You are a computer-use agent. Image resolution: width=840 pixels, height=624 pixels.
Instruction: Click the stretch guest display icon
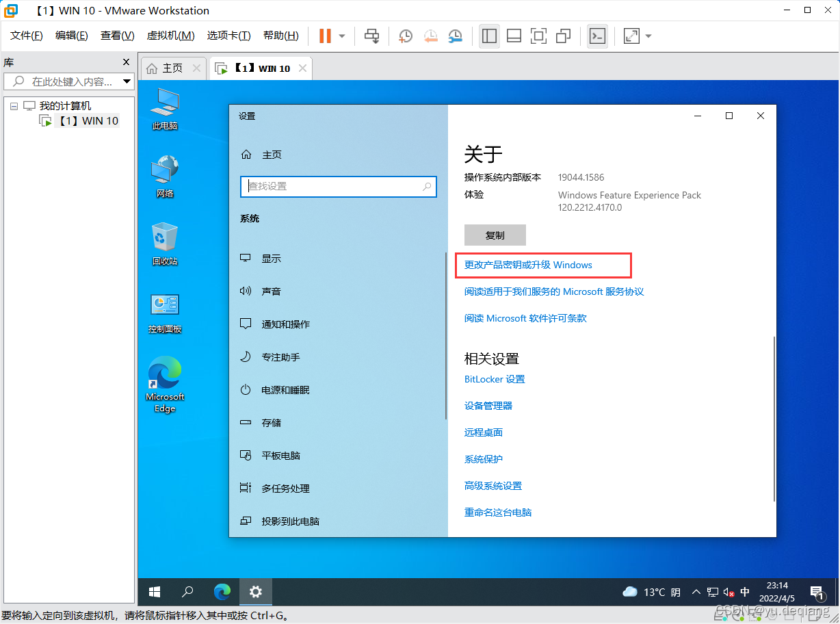pos(631,36)
